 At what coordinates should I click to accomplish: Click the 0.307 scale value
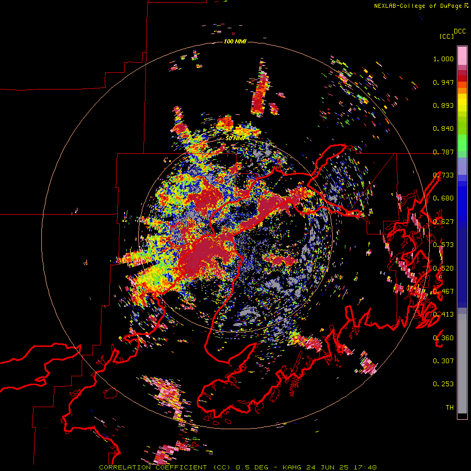(443, 361)
